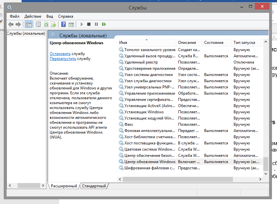Viewport: 277px width, 204px height.
Task: Open the Вид menu
Action: pyautogui.click(x=50, y=16)
